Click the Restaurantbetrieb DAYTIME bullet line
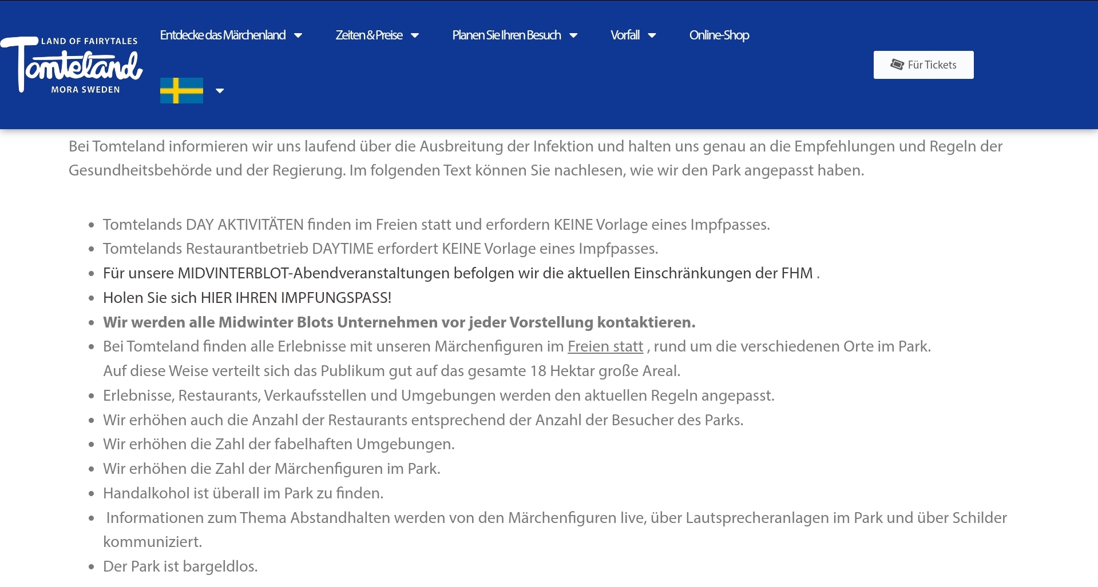The image size is (1098, 587). point(380,249)
